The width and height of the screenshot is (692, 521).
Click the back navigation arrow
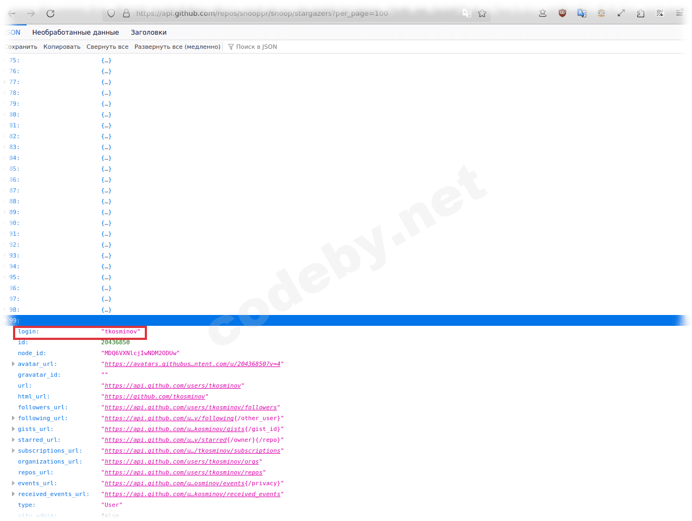pos(11,12)
